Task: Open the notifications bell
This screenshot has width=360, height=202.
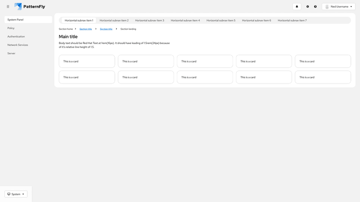Action: [x=297, y=7]
